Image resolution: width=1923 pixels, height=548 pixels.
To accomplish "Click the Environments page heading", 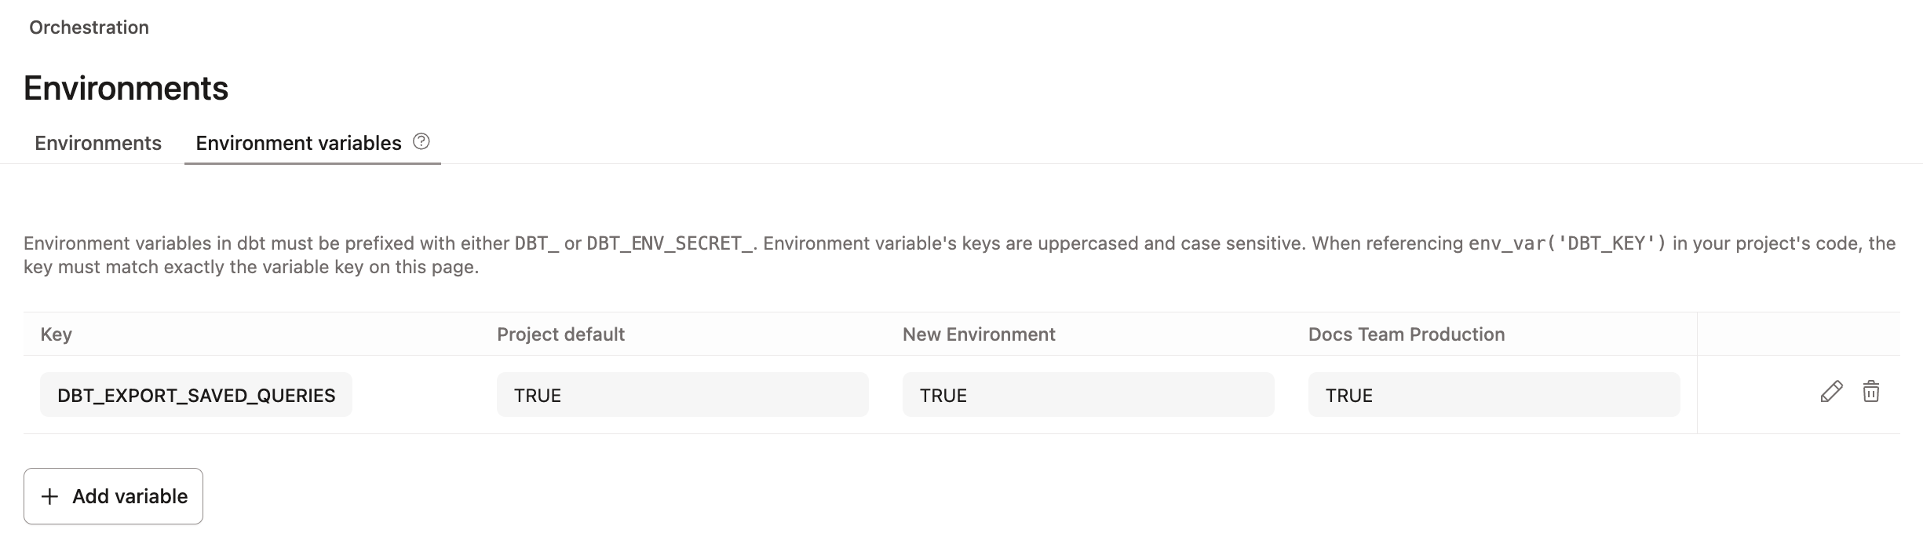I will [x=126, y=87].
